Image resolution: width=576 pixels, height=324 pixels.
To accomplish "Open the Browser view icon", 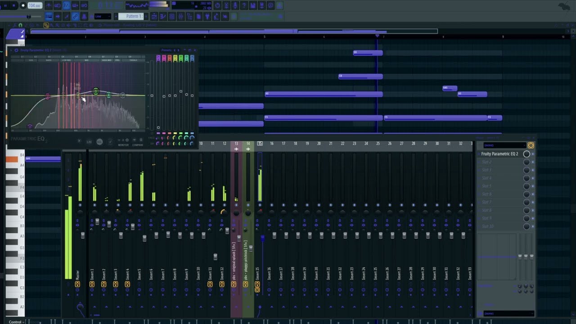I will tap(190, 16).
